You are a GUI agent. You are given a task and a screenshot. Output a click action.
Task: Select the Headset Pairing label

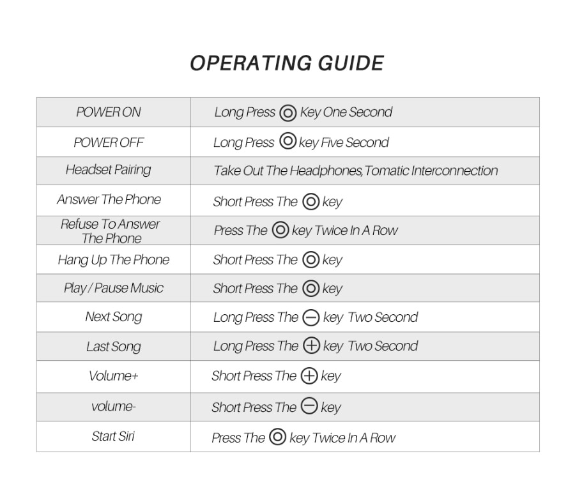(108, 170)
